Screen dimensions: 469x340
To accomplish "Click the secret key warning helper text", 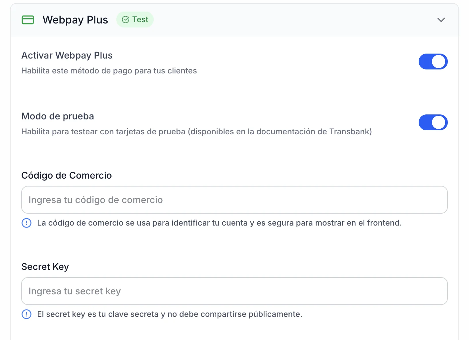I will (169, 314).
